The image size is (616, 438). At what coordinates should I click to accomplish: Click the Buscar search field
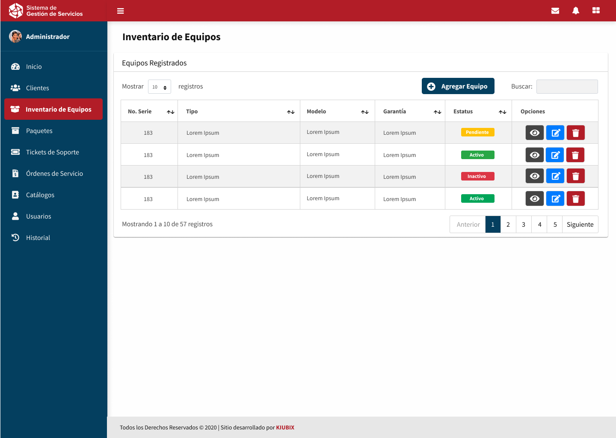[x=567, y=86]
